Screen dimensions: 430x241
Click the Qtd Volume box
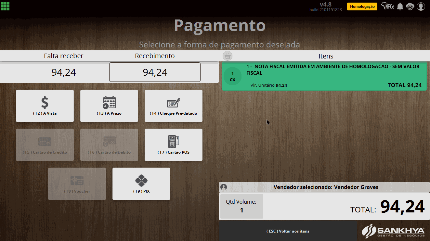click(x=241, y=206)
